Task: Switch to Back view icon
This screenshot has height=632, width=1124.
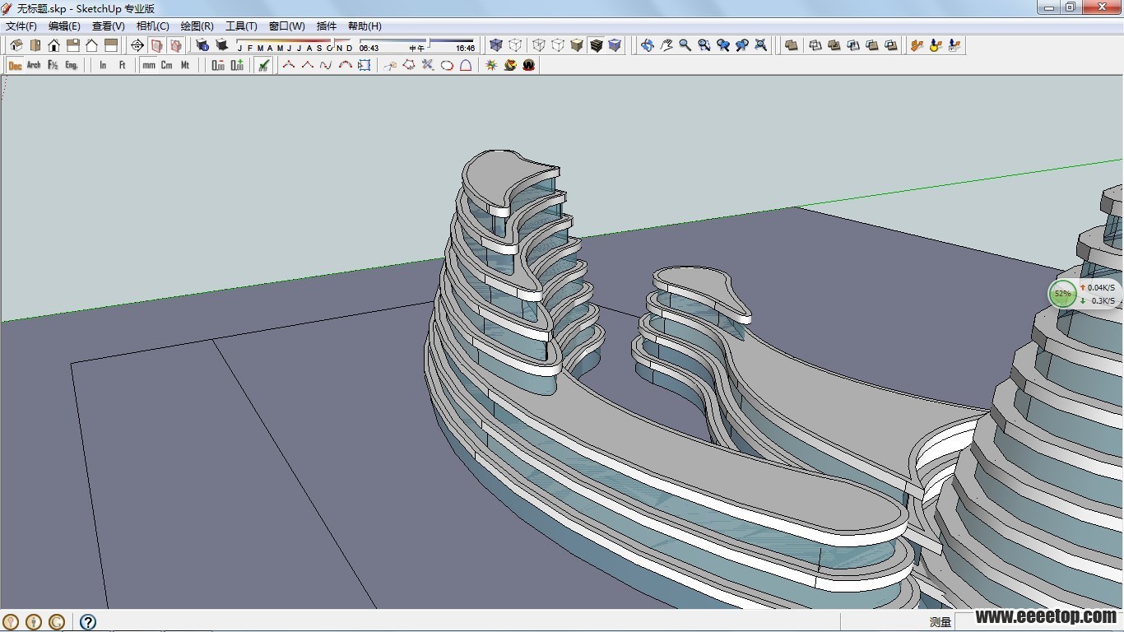Action: pos(91,45)
